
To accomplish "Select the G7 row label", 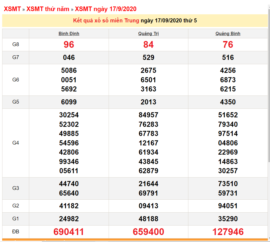I will pos(15,57).
